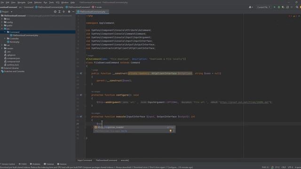The height and width of the screenshot is (169, 301).
Task: Click the errors indicator in editor corner
Action: pyautogui.click(x=290, y=16)
